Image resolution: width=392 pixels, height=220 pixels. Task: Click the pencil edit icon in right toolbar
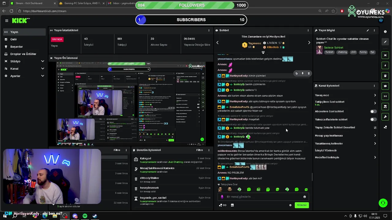[x=385, y=42]
